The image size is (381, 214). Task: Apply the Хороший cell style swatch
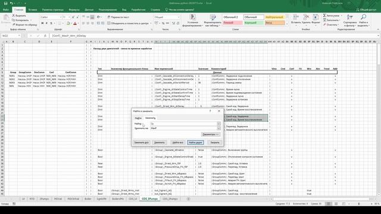pos(254,23)
